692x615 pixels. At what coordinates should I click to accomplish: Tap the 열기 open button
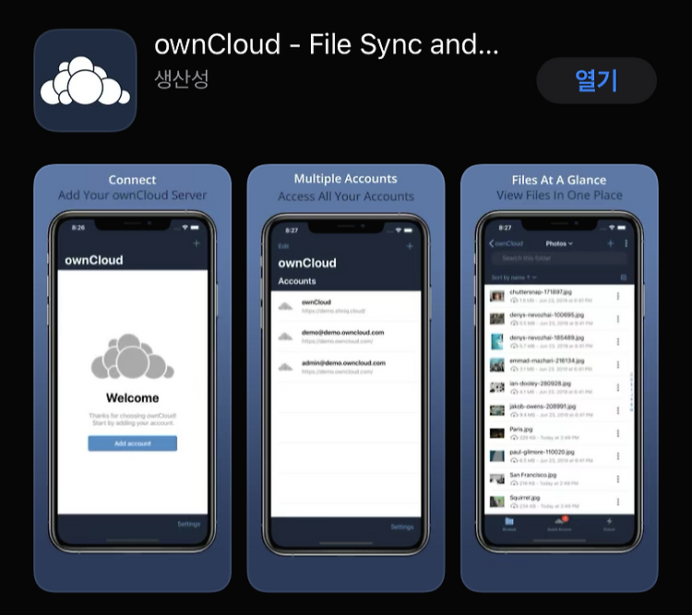point(596,80)
